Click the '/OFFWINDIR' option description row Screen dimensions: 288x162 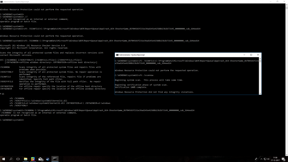point(53,89)
